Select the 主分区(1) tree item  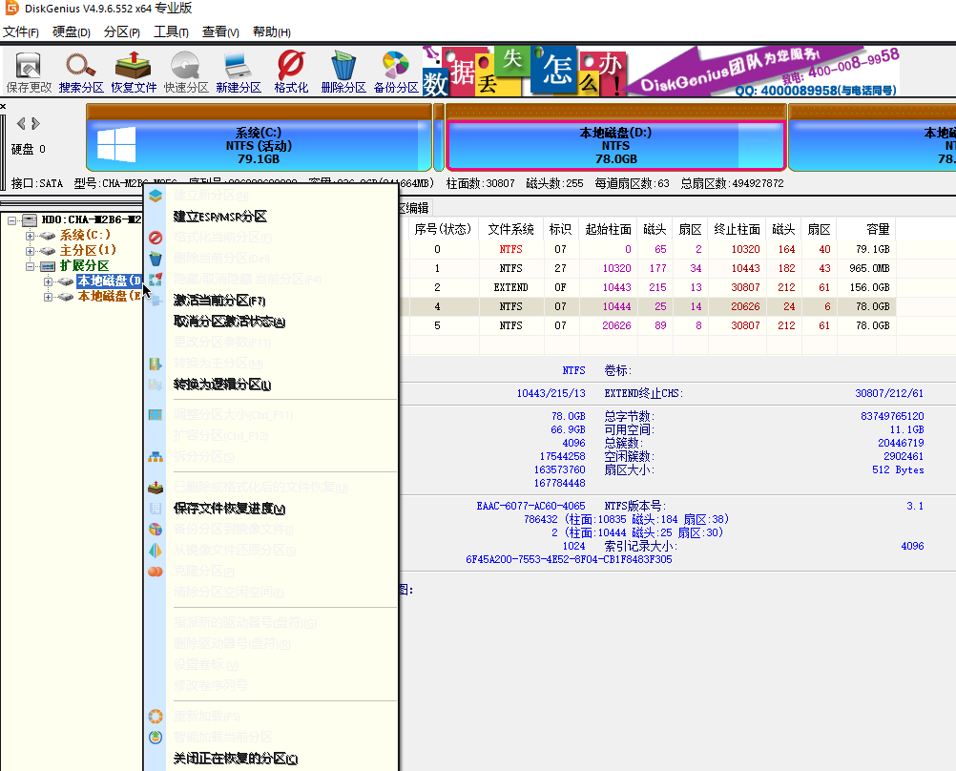[88, 250]
